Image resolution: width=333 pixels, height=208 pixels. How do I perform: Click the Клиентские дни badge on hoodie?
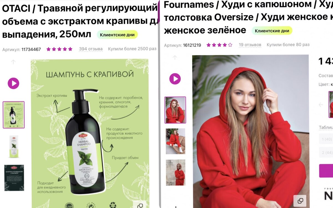272,31
